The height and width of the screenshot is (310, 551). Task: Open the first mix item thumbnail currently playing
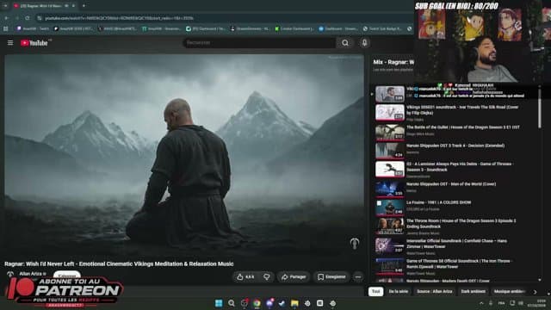[x=390, y=94]
